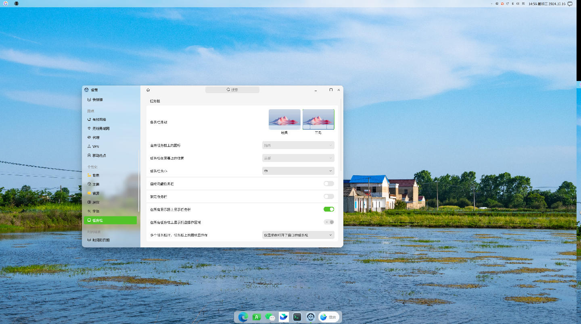The width and height of the screenshot is (581, 324).
Task: Open the 任务栏大小 dropdown
Action: coord(298,171)
